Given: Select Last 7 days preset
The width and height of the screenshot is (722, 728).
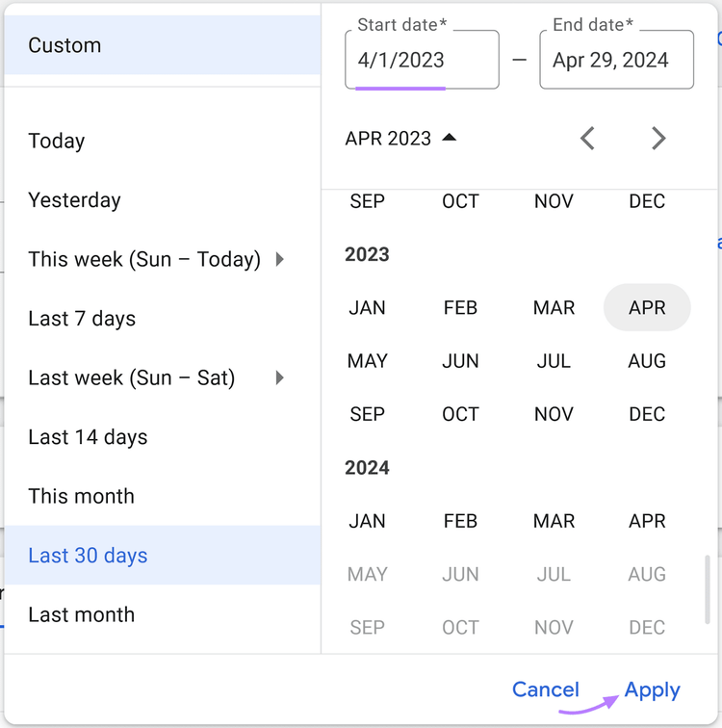Looking at the screenshot, I should coord(163,319).
